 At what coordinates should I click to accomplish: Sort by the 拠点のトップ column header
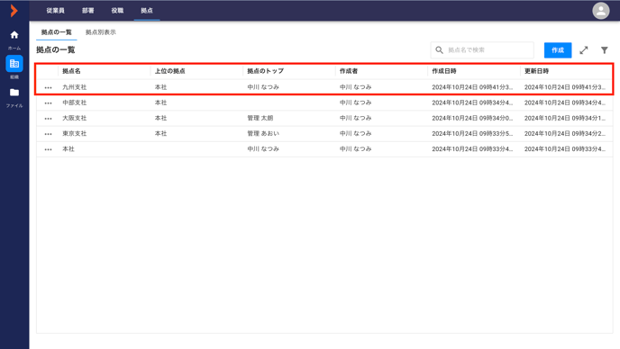click(265, 71)
